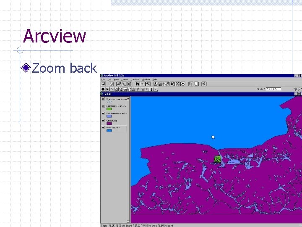
Task: Click the question mark locate icon
Action: (x=143, y=84)
